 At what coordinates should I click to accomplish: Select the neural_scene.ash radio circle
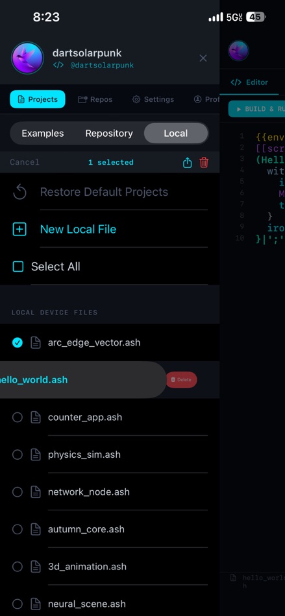coord(18,604)
